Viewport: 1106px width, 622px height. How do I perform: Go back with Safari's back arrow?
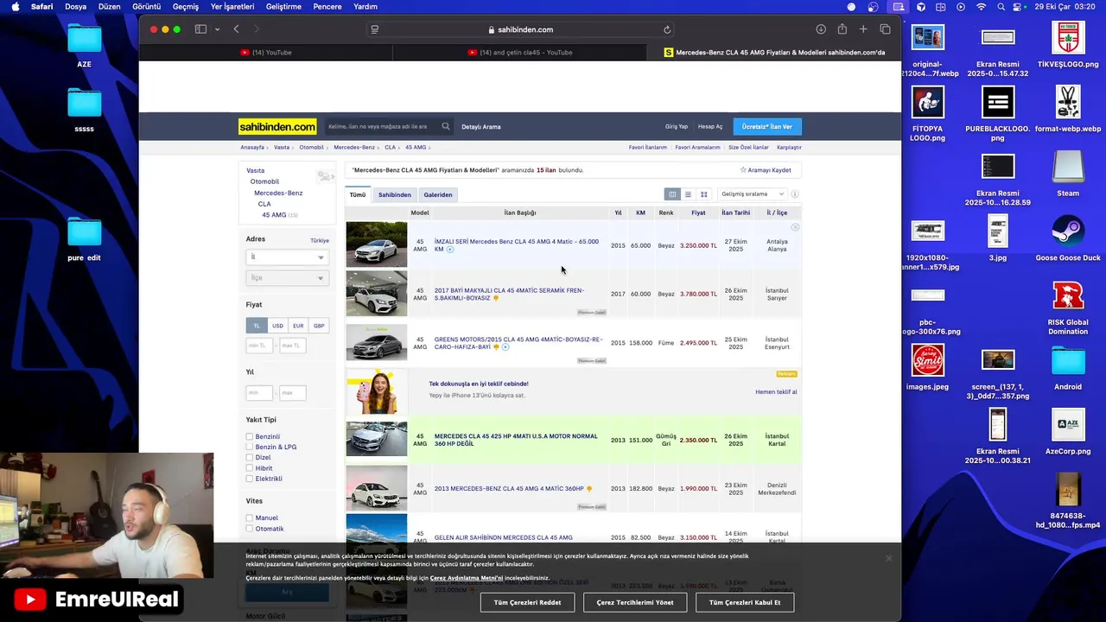click(236, 29)
